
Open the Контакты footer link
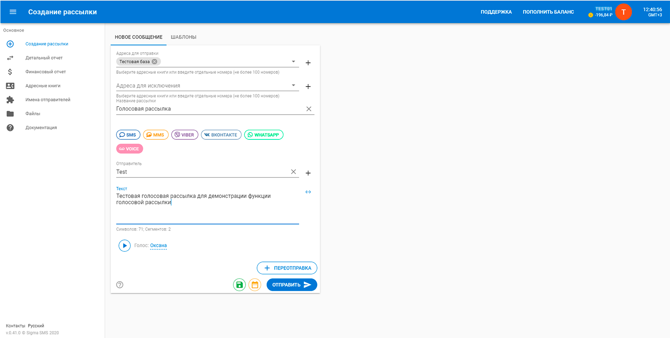tap(15, 326)
